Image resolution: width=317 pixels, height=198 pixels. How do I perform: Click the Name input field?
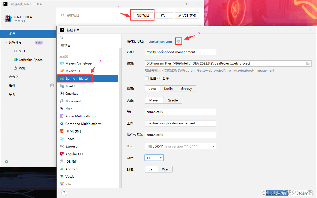[x=180, y=52]
